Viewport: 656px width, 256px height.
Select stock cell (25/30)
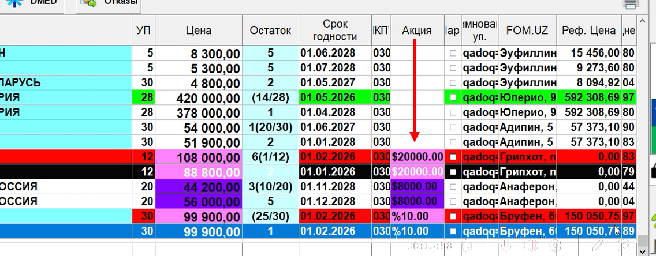pyautogui.click(x=270, y=216)
